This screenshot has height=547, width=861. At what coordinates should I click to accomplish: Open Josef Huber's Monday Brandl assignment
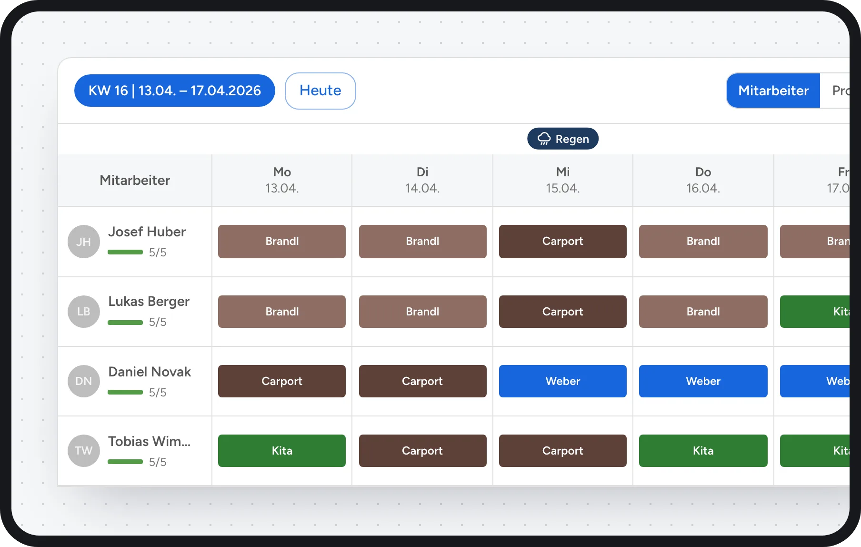(282, 242)
